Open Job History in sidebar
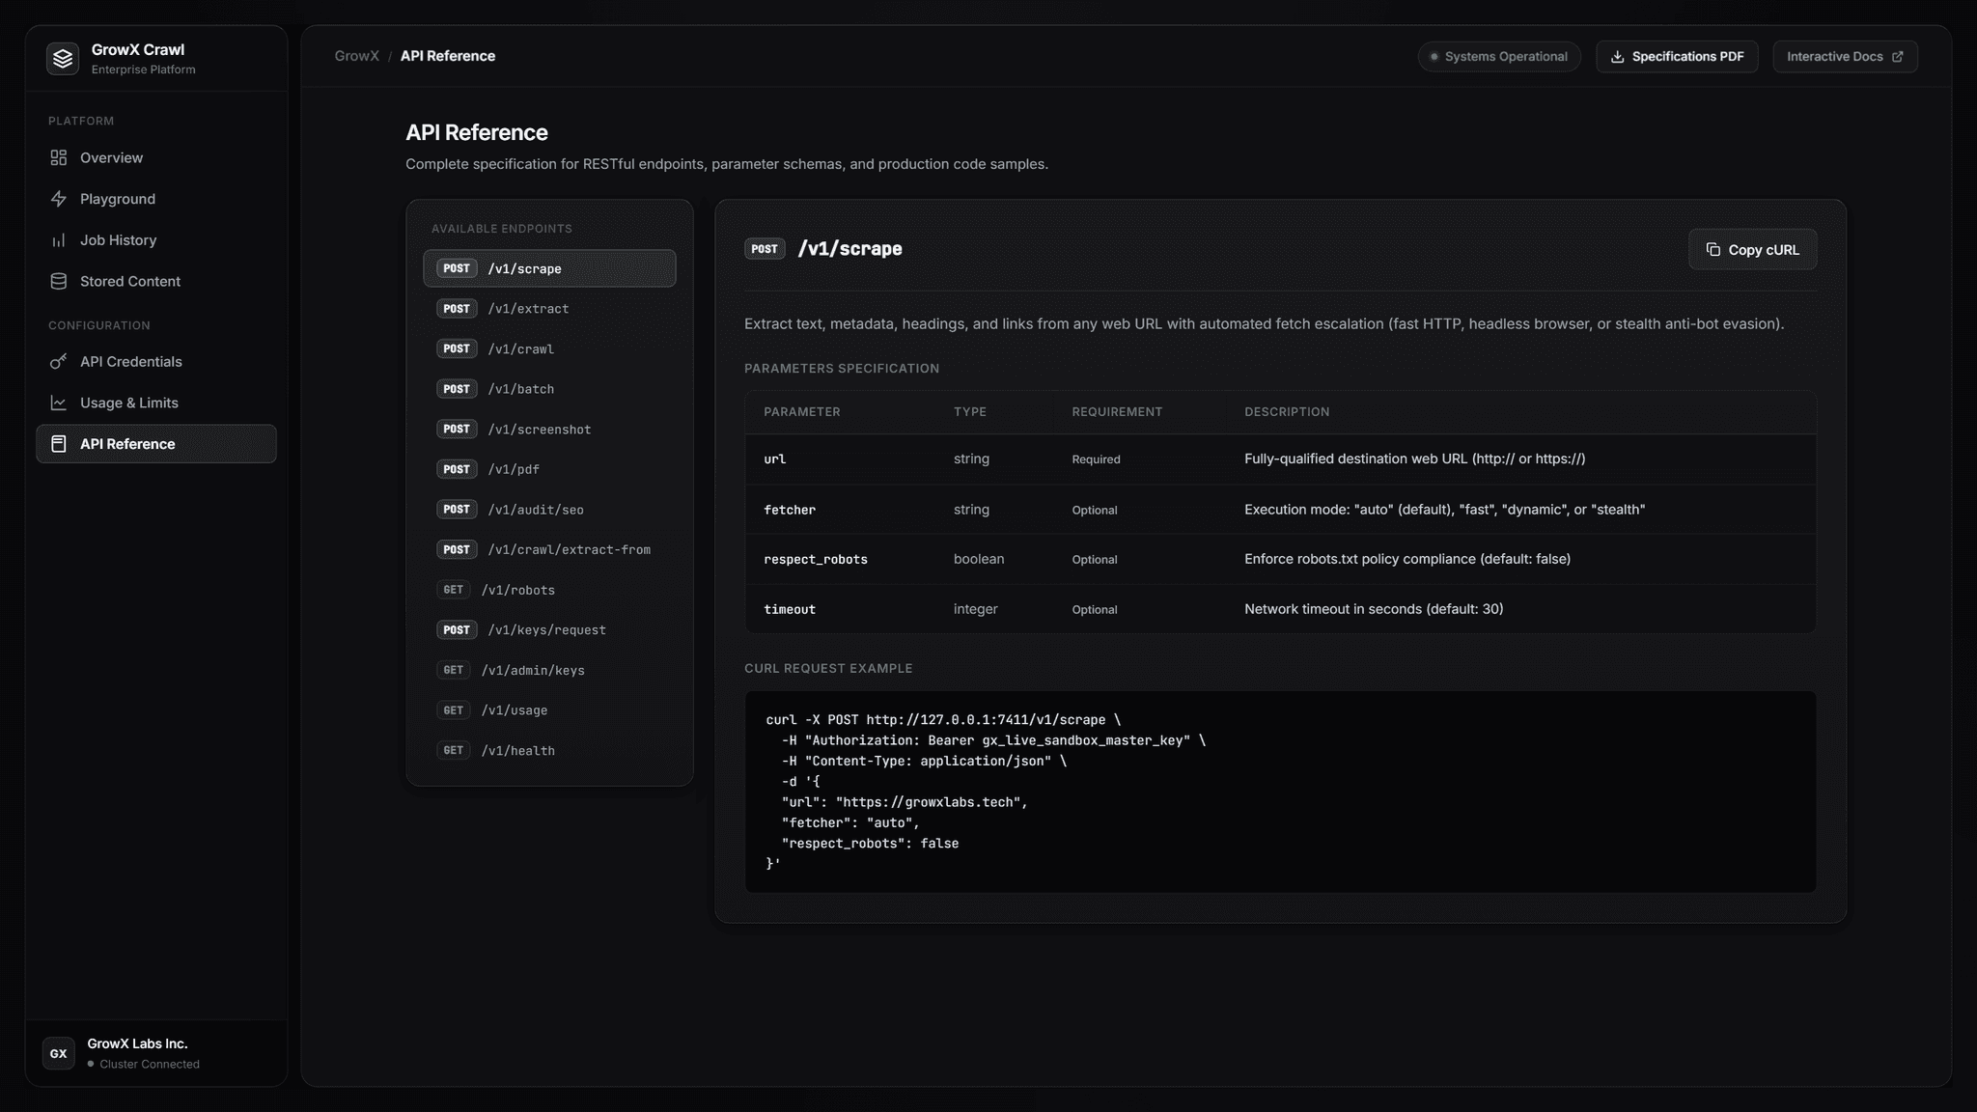 (x=156, y=240)
